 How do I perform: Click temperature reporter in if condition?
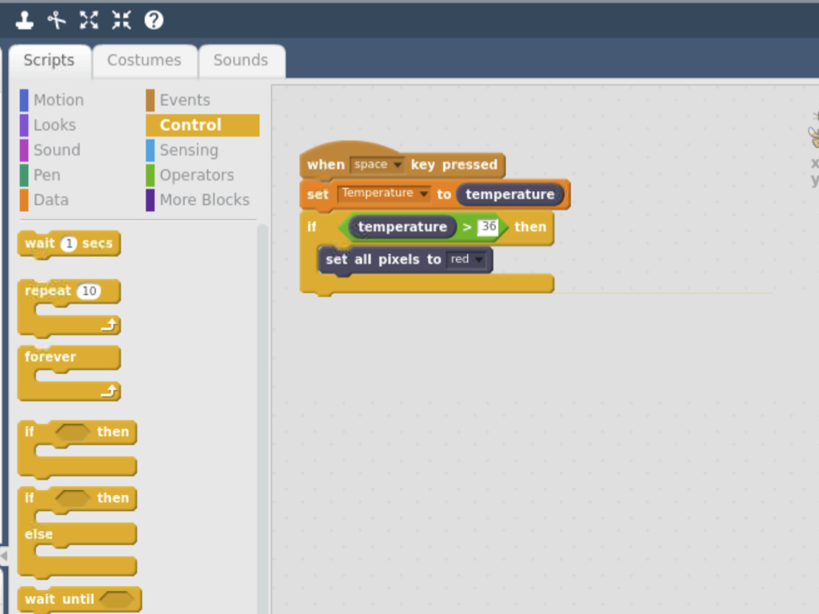pyautogui.click(x=402, y=227)
